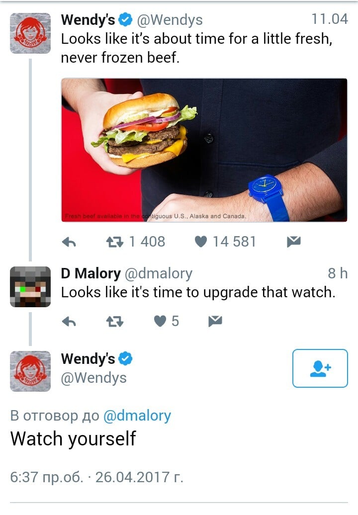The width and height of the screenshot is (358, 515).
Task: Open the @dmalory mention link
Action: 137,416
